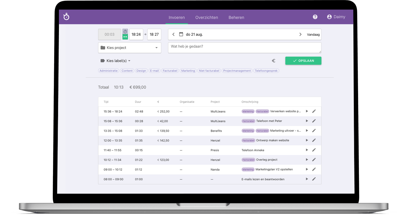Image resolution: width=406 pixels, height=217 pixels.
Task: Go to next day arrow
Action: point(300,34)
